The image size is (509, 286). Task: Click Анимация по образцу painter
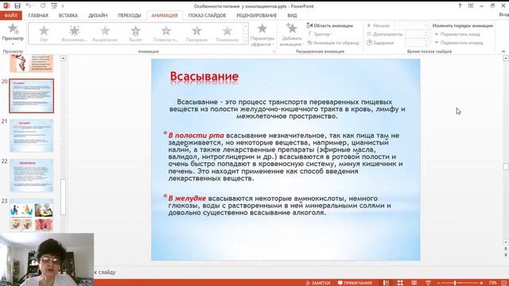click(x=333, y=42)
